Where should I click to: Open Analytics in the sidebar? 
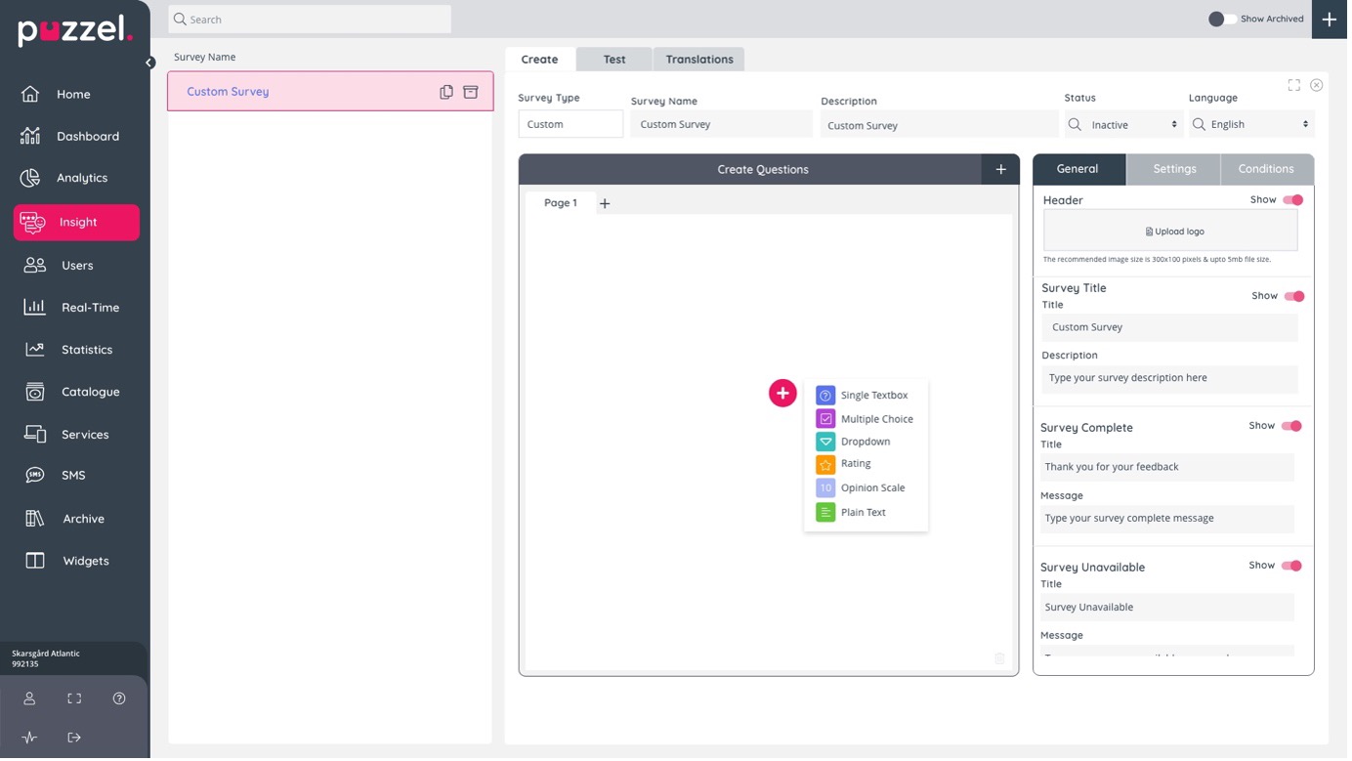point(82,179)
